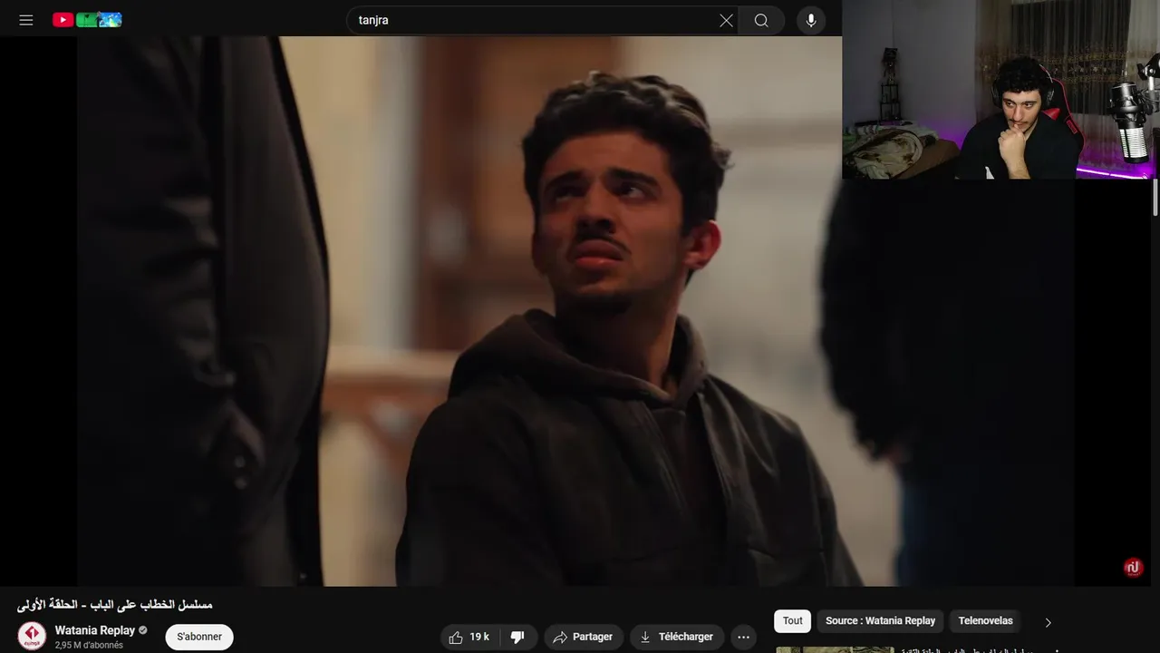Download the video with Télécharger
This screenshot has width=1160, height=653.
tap(677, 637)
